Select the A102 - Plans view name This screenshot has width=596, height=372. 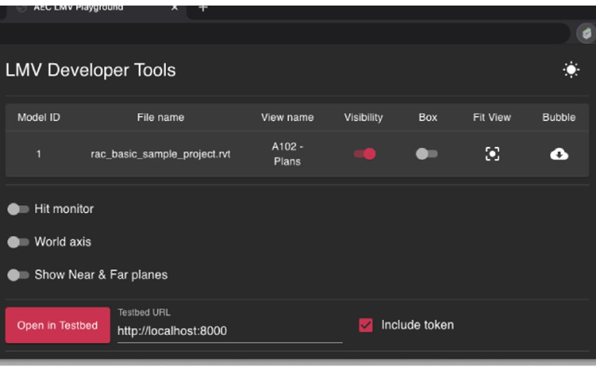pyautogui.click(x=287, y=153)
